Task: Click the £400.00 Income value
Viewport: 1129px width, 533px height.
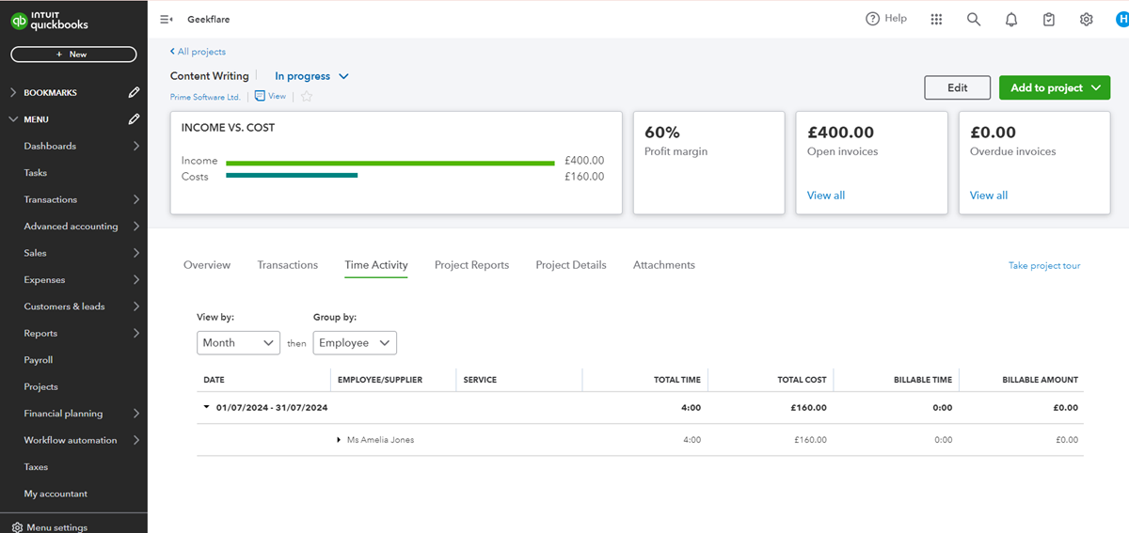Action: pos(584,161)
